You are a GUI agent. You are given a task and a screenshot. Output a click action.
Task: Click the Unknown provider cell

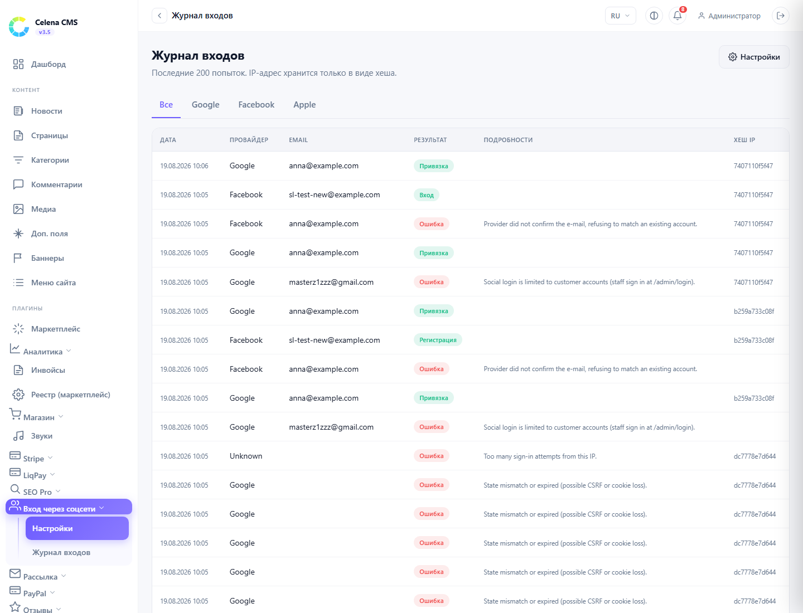[246, 456]
